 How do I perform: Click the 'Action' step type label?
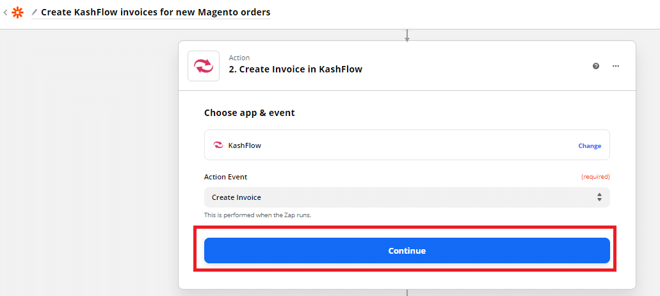point(239,58)
